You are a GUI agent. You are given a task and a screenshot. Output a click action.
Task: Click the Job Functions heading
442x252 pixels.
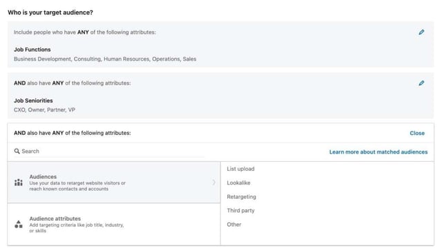pos(32,50)
